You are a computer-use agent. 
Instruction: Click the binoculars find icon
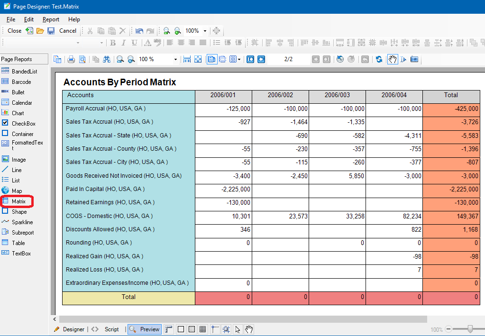tap(107, 59)
